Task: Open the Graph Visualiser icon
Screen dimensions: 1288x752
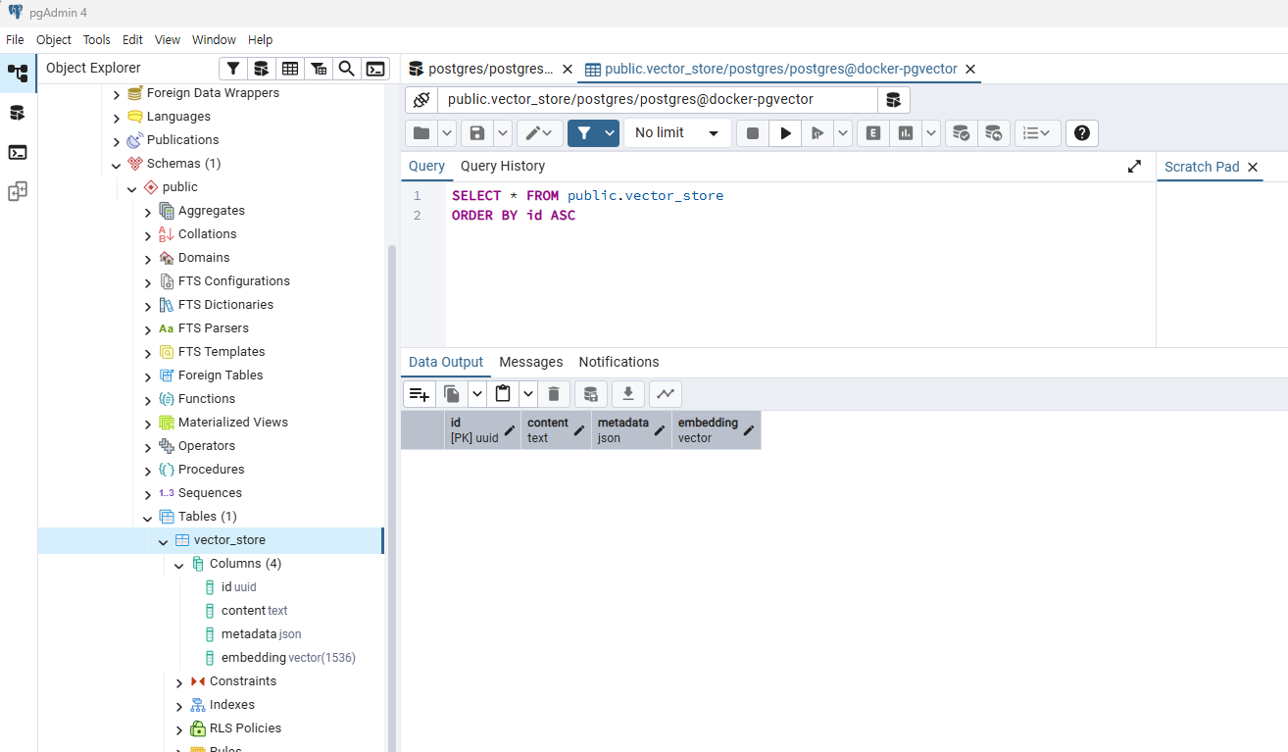Action: pos(666,394)
